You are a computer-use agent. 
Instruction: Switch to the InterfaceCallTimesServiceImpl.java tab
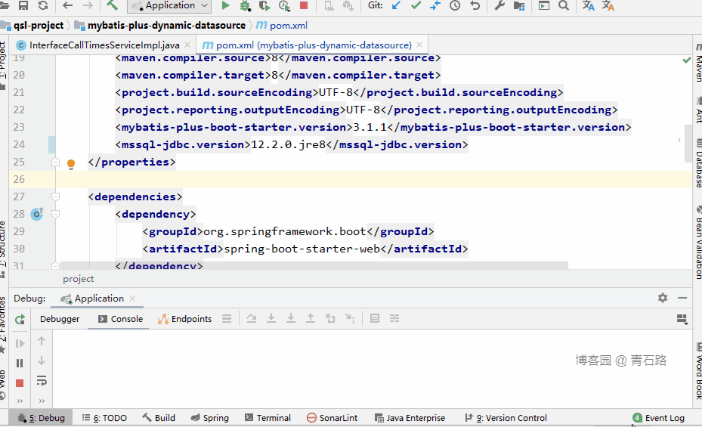[104, 45]
